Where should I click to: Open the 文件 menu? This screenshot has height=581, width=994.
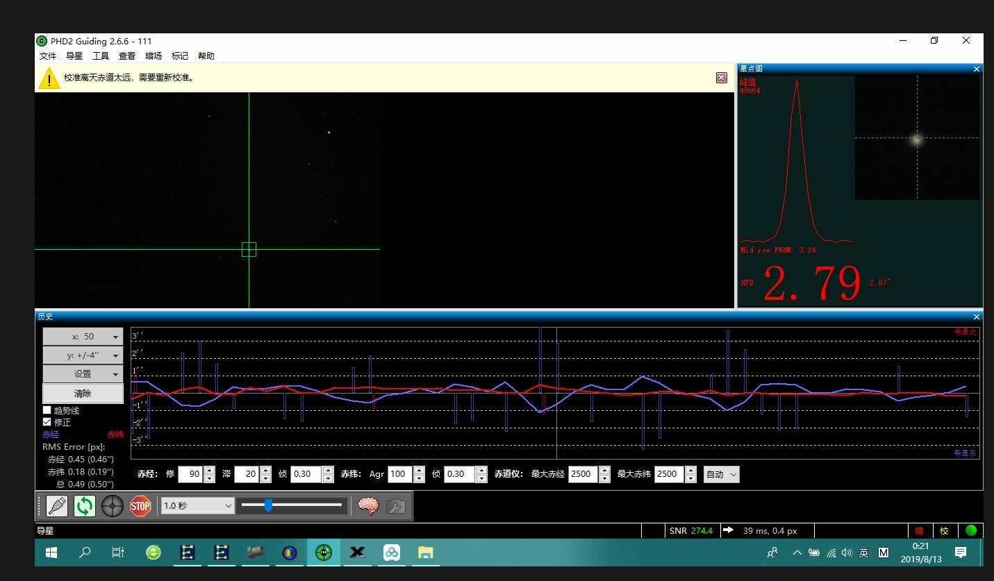click(48, 56)
